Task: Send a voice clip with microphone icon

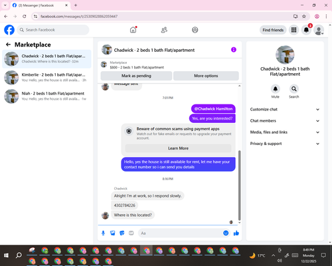Action: 103,233
